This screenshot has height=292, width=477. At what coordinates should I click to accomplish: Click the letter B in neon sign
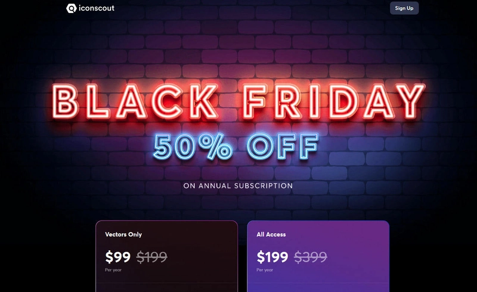pyautogui.click(x=64, y=101)
